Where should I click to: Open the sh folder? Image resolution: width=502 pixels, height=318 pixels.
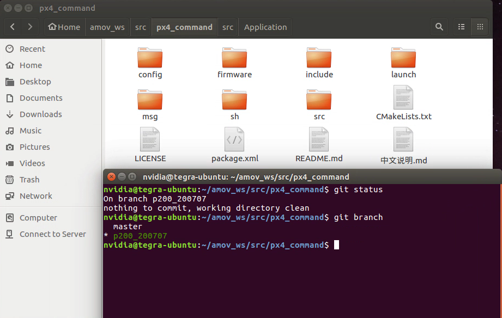pos(234,105)
